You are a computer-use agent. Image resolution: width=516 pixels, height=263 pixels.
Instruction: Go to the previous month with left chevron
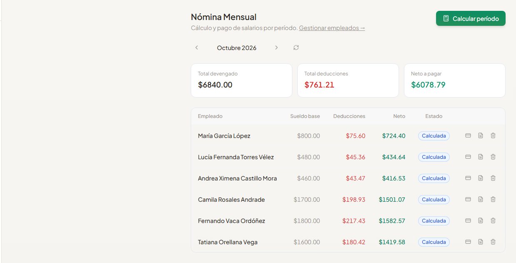197,48
